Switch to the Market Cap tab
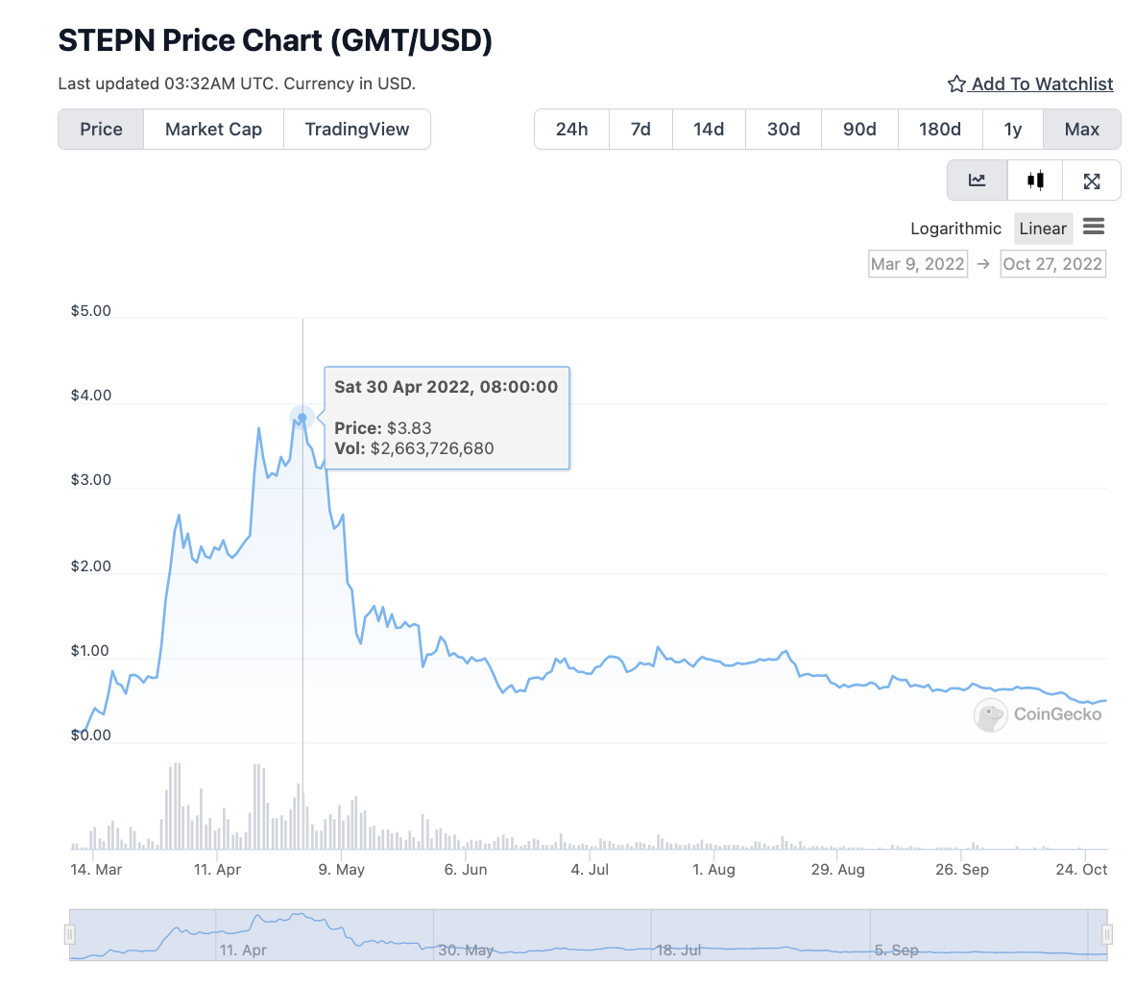 pos(213,130)
